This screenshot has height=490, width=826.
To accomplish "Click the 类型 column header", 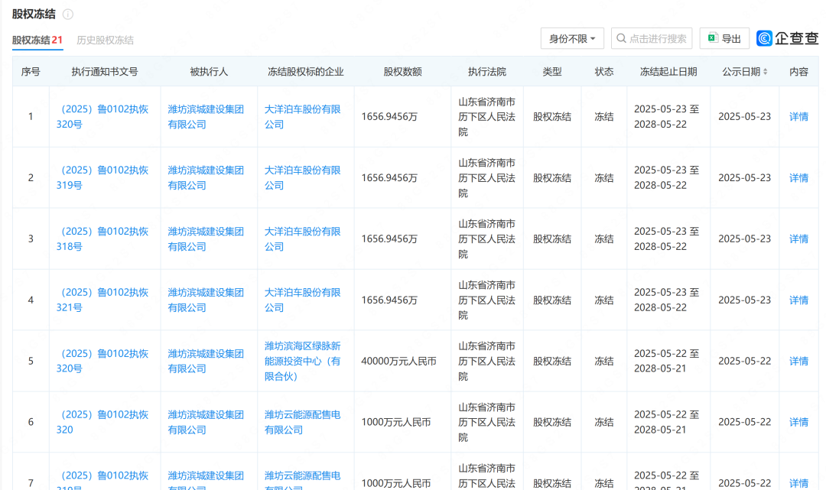I will coord(552,72).
